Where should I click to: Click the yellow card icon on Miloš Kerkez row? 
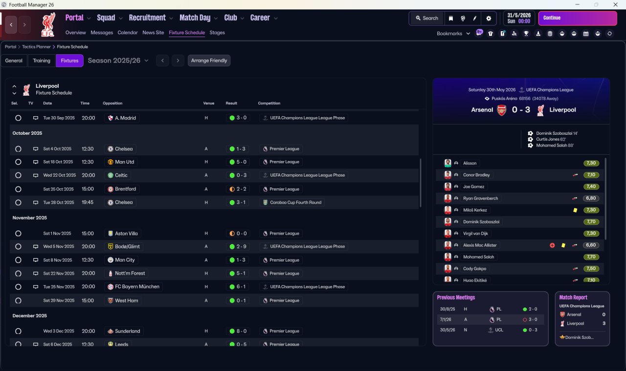[576, 210]
